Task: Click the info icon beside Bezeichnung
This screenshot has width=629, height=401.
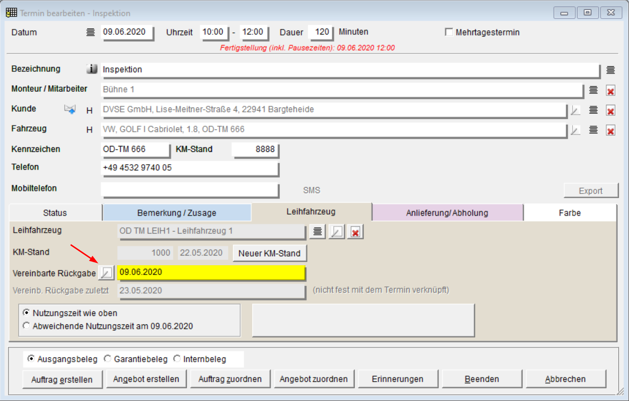Action: [x=92, y=69]
